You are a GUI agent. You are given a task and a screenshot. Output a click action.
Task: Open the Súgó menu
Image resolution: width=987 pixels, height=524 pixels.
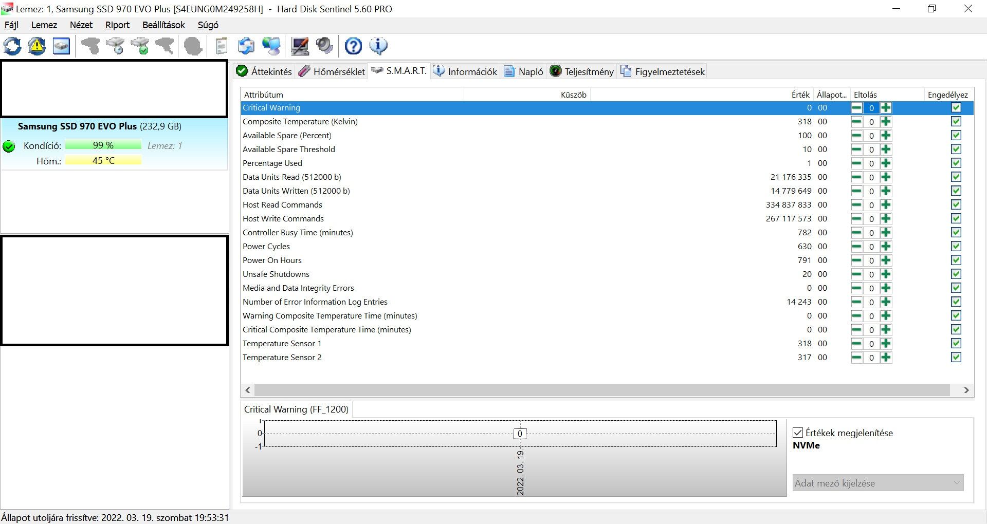[208, 25]
